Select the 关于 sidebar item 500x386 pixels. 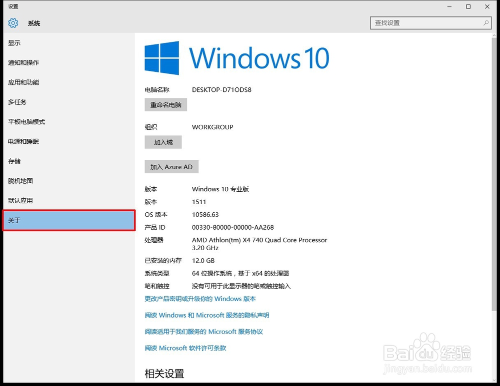pos(69,220)
